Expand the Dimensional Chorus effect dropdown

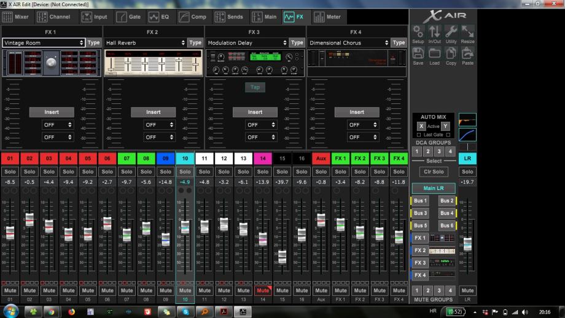[349, 43]
